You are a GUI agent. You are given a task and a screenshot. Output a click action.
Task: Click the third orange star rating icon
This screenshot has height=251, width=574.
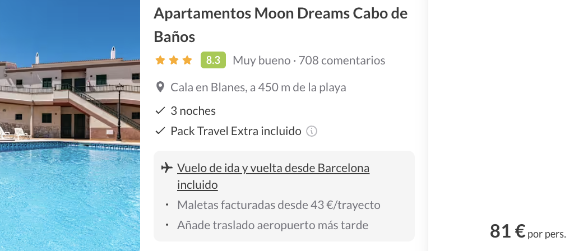pos(187,60)
